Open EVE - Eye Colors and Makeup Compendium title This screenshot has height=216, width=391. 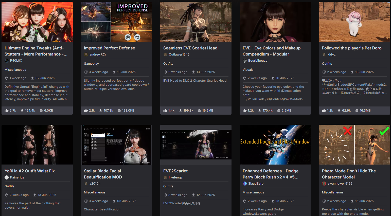click(272, 51)
